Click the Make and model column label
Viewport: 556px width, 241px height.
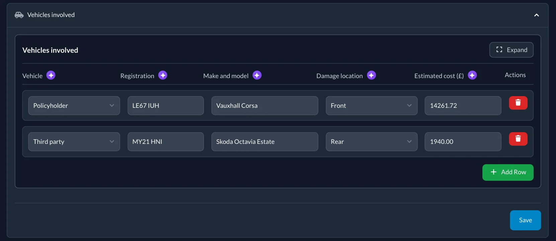pyautogui.click(x=226, y=76)
